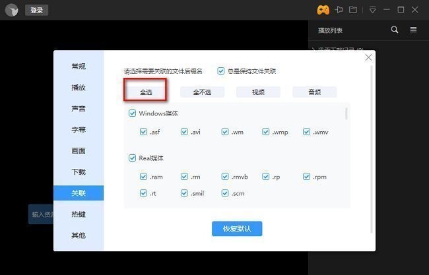The height and width of the screenshot is (275, 429).
Task: Uncheck the .rp extension checkbox
Action: pos(266,177)
